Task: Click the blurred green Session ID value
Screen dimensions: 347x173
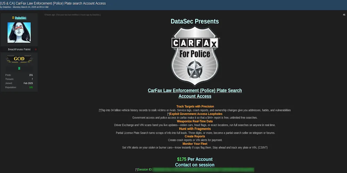Action: pos(203,170)
